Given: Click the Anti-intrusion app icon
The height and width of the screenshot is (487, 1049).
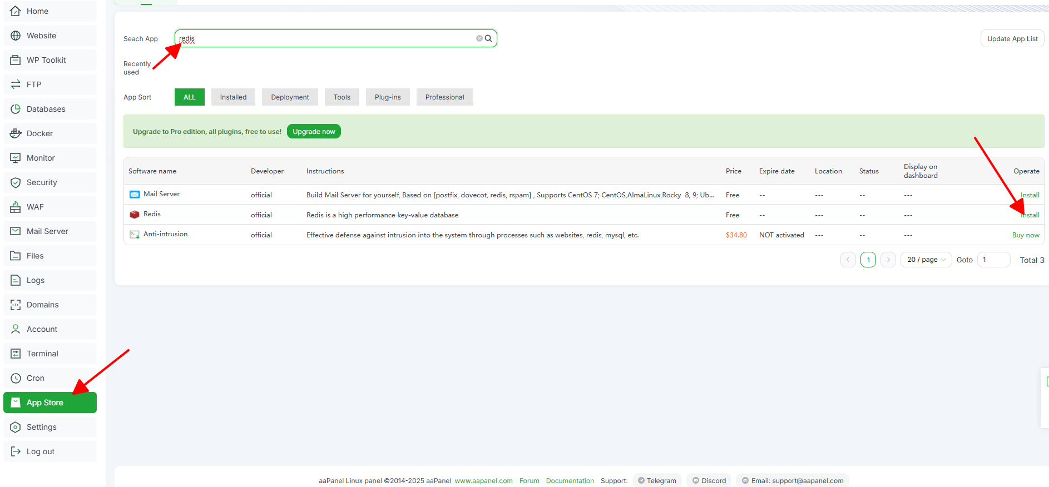Looking at the screenshot, I should [134, 235].
